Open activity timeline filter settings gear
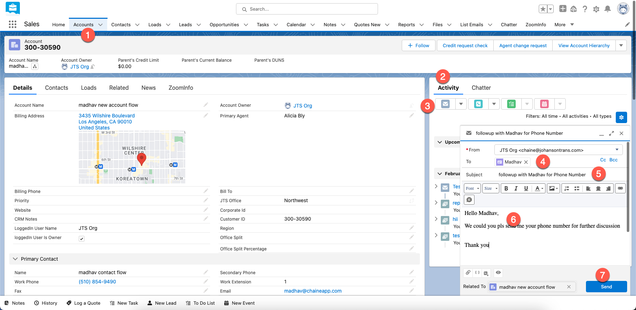636x310 pixels. (x=621, y=117)
